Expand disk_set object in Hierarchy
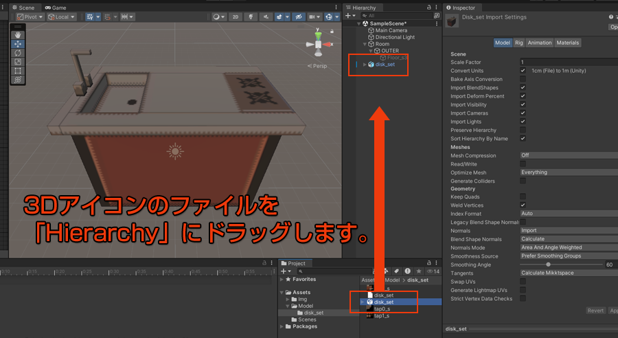Viewport: 618px width, 338px height. [365, 65]
